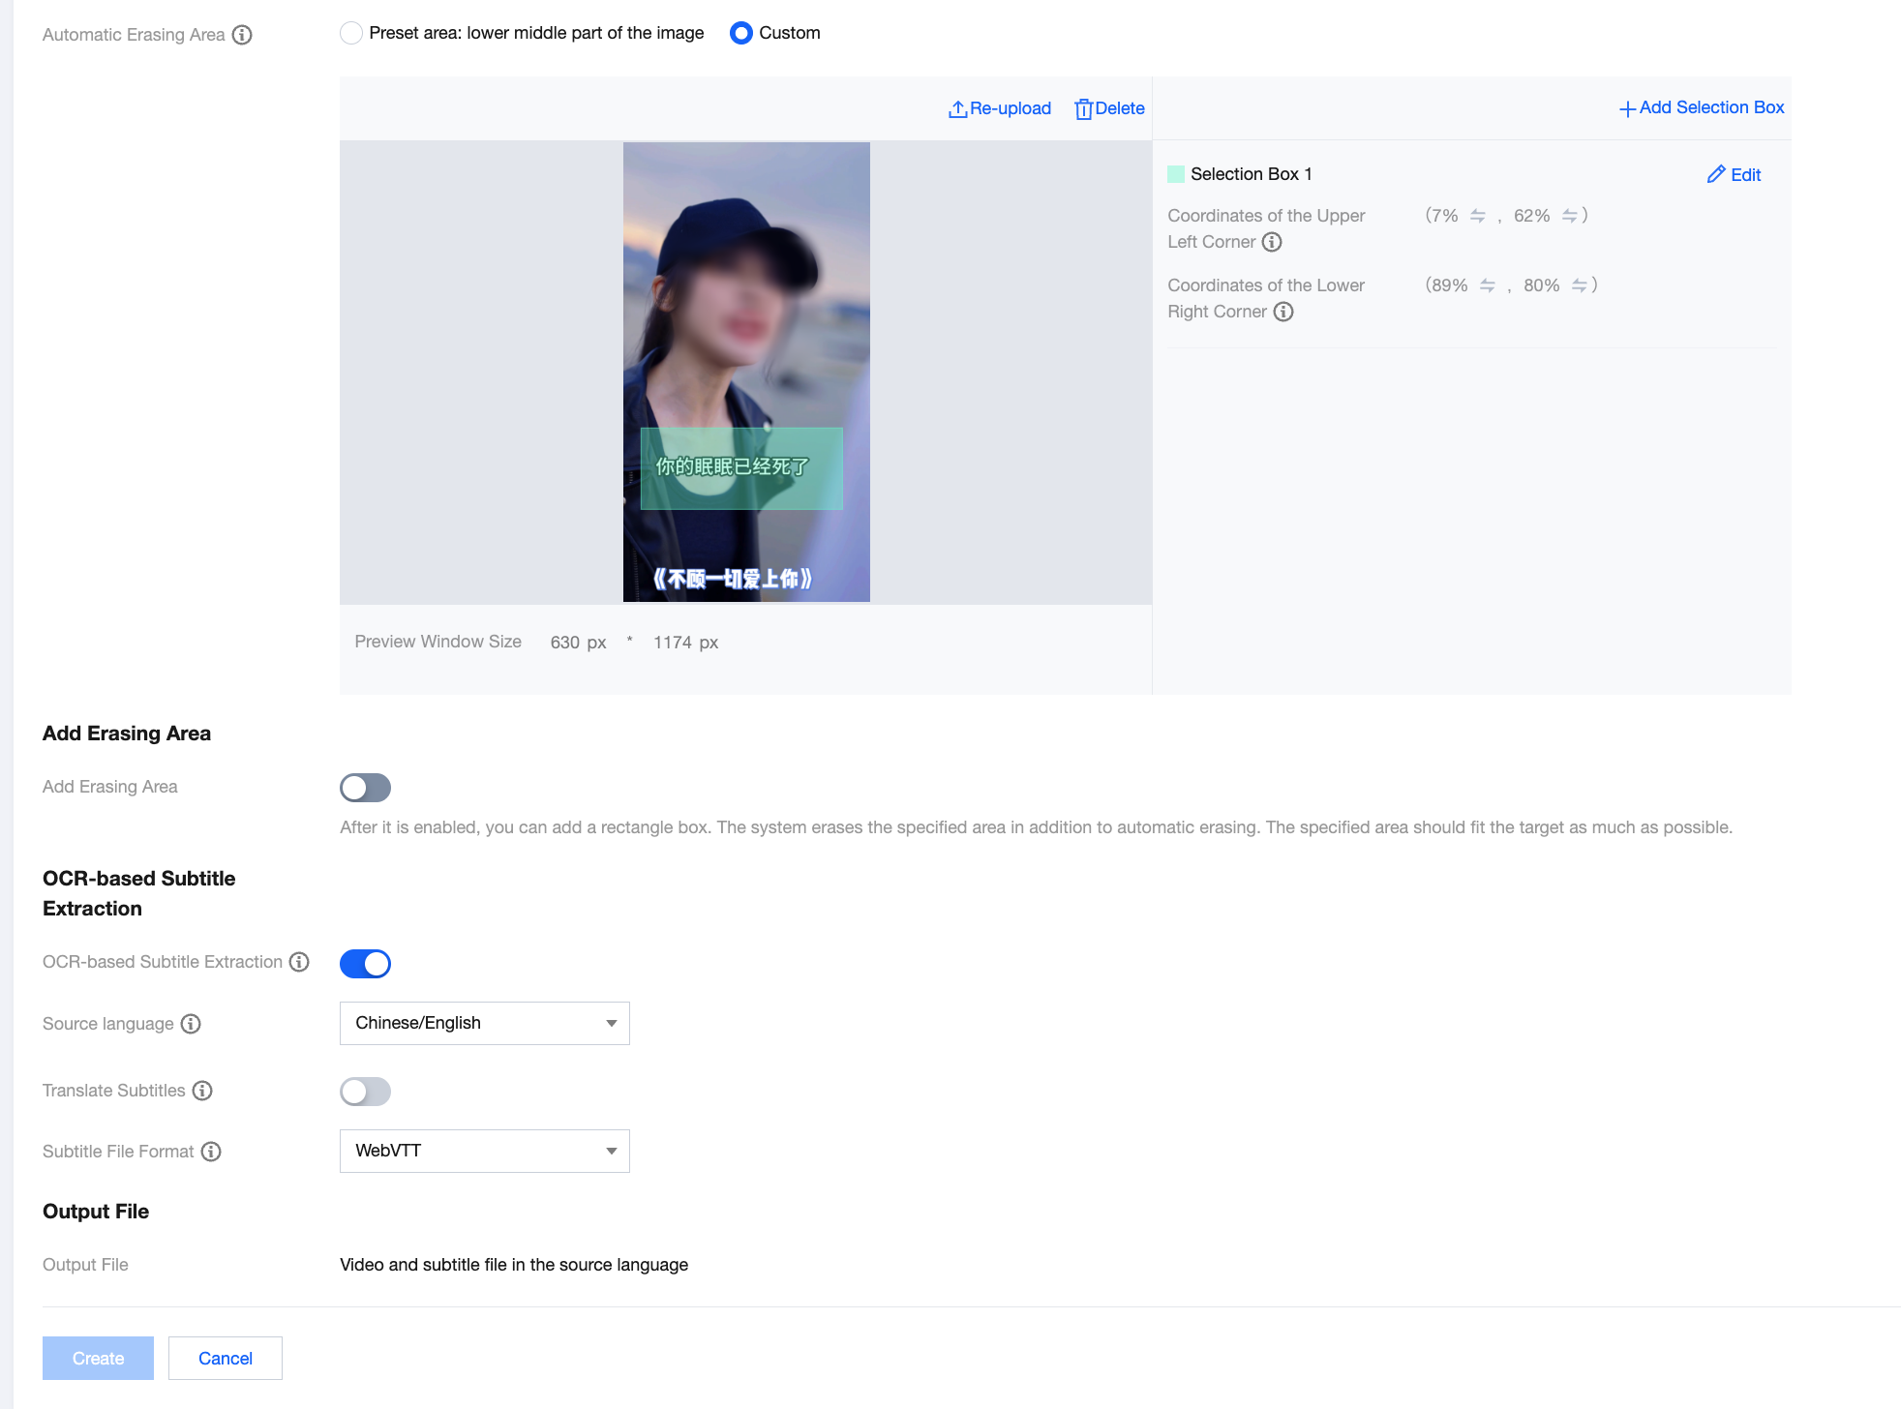Turn off OCR-based Subtitle Extraction toggle

pos(365,964)
